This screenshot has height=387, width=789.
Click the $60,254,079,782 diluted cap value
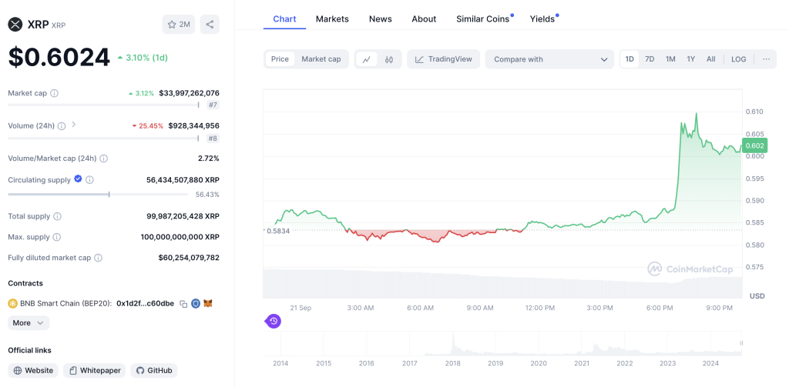pos(189,257)
